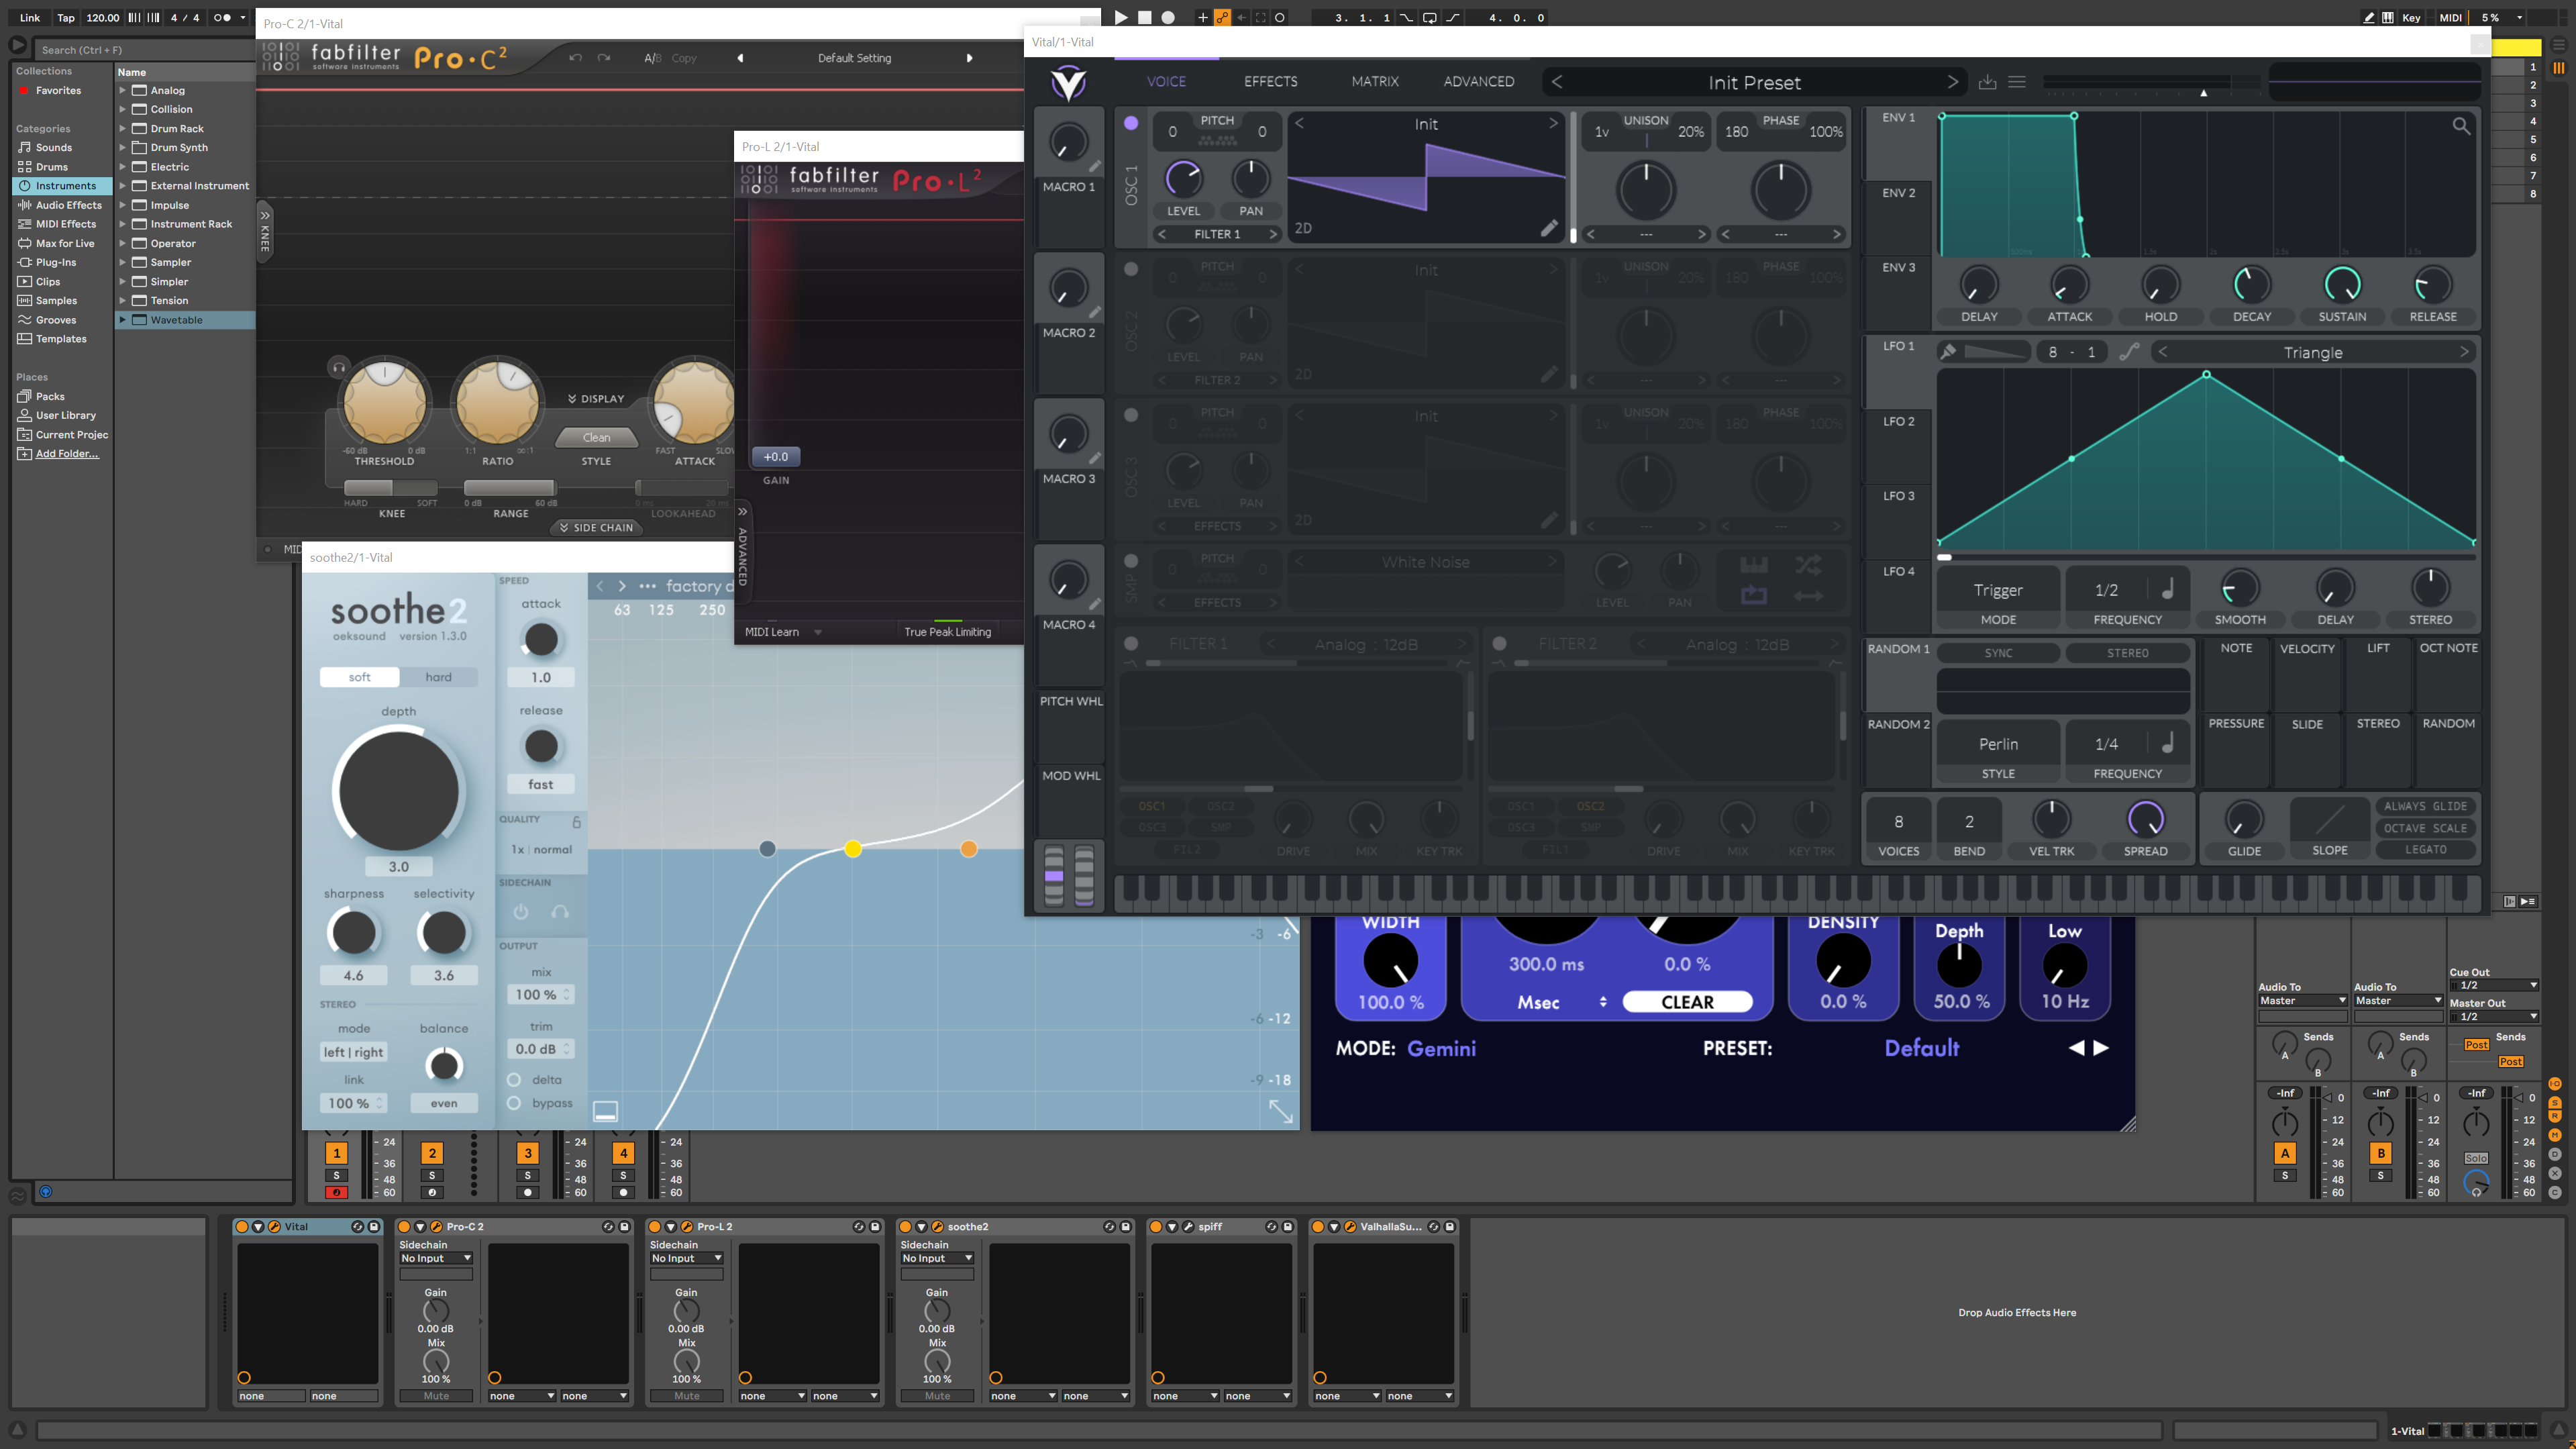Click the Pro-C 2 Knee slider
The width and height of the screenshot is (2576, 1449).
click(x=391, y=488)
